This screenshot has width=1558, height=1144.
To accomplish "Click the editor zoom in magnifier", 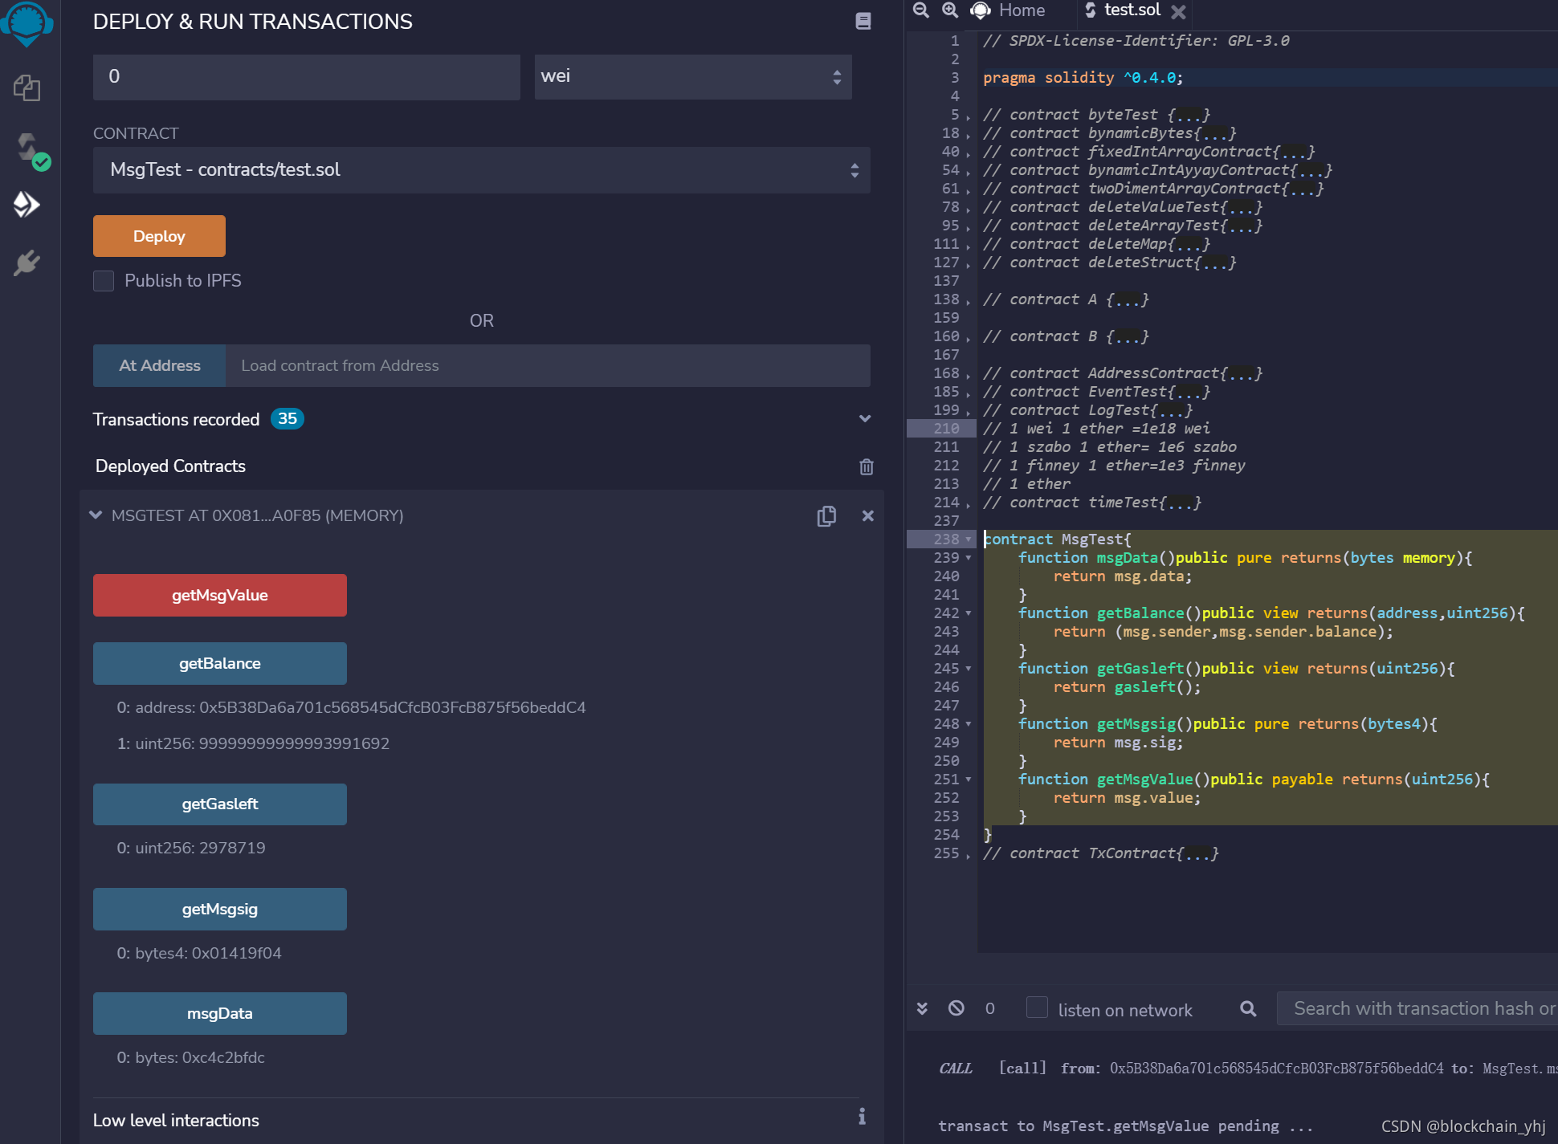I will [950, 10].
